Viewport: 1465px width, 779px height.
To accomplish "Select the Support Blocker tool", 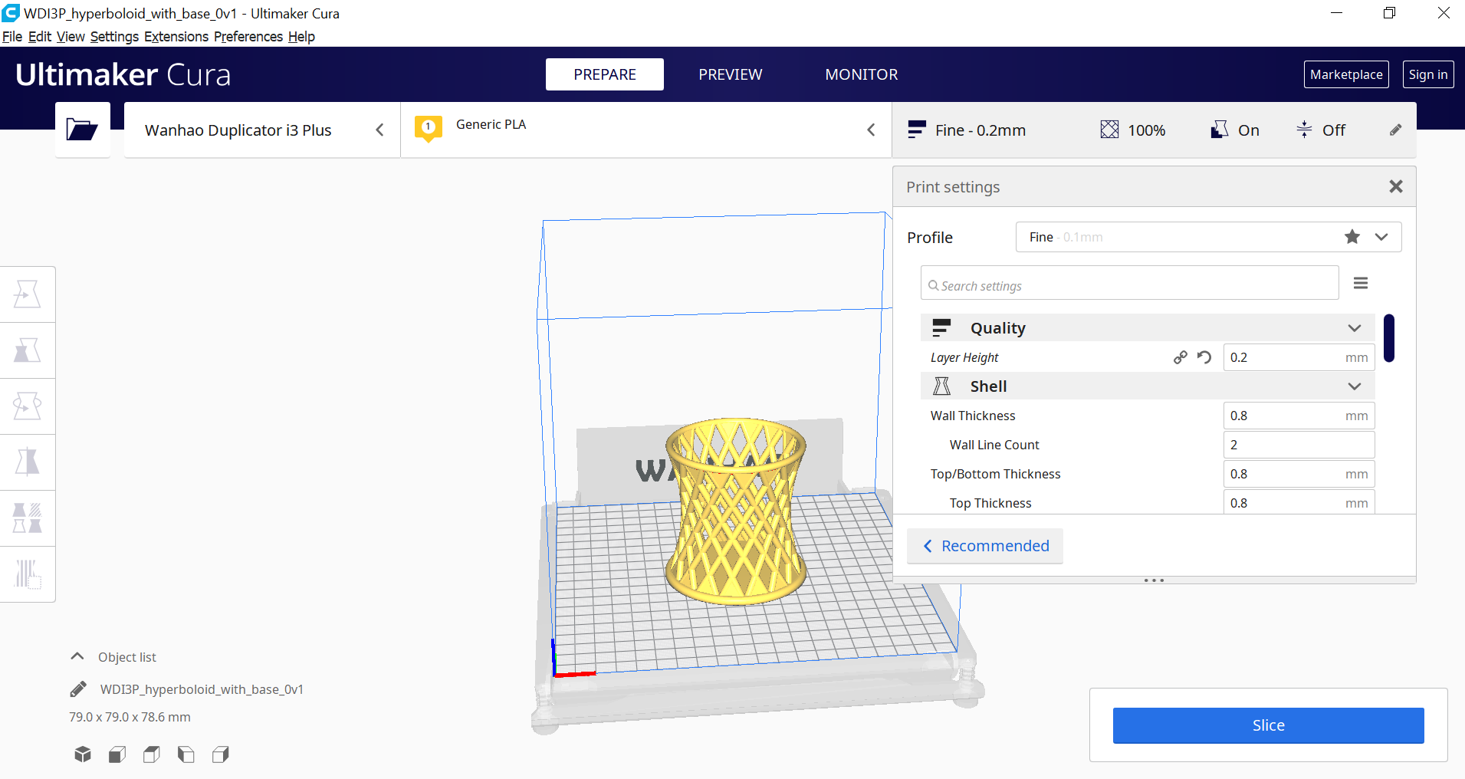I will (x=28, y=574).
